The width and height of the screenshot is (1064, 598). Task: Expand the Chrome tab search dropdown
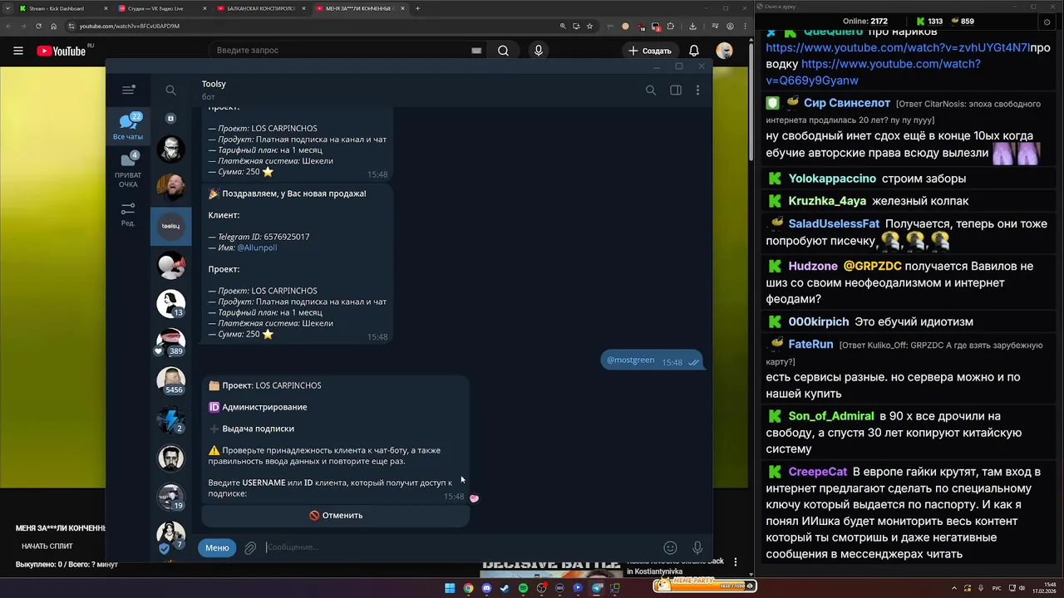tap(7, 8)
